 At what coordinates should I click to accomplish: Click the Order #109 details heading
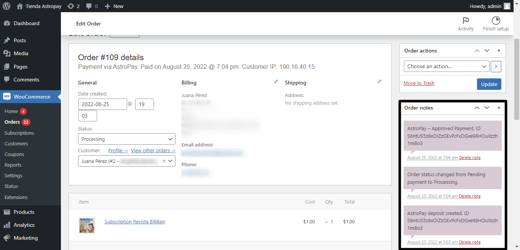click(111, 57)
